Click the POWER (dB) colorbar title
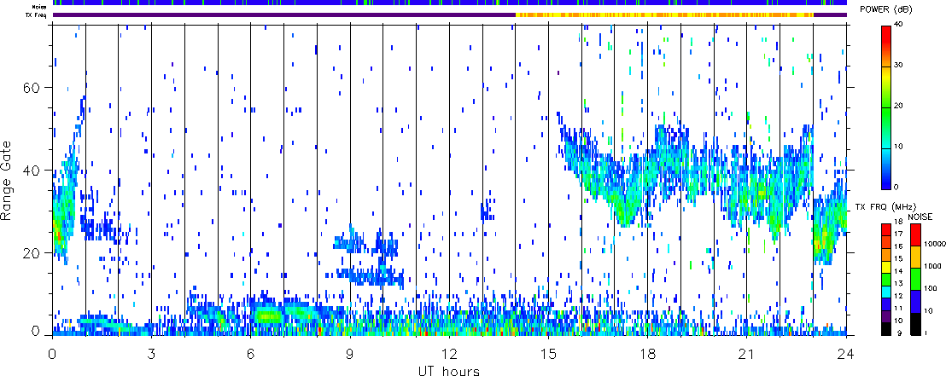The height and width of the screenshot is (376, 946). click(891, 9)
